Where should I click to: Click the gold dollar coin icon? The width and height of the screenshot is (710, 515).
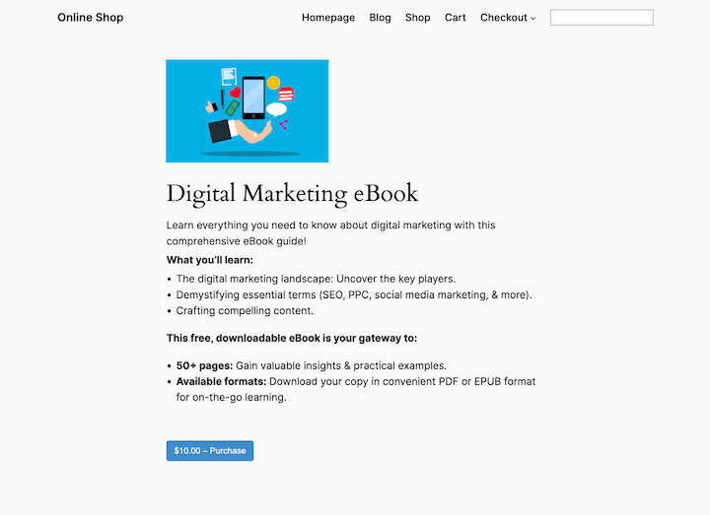click(273, 83)
